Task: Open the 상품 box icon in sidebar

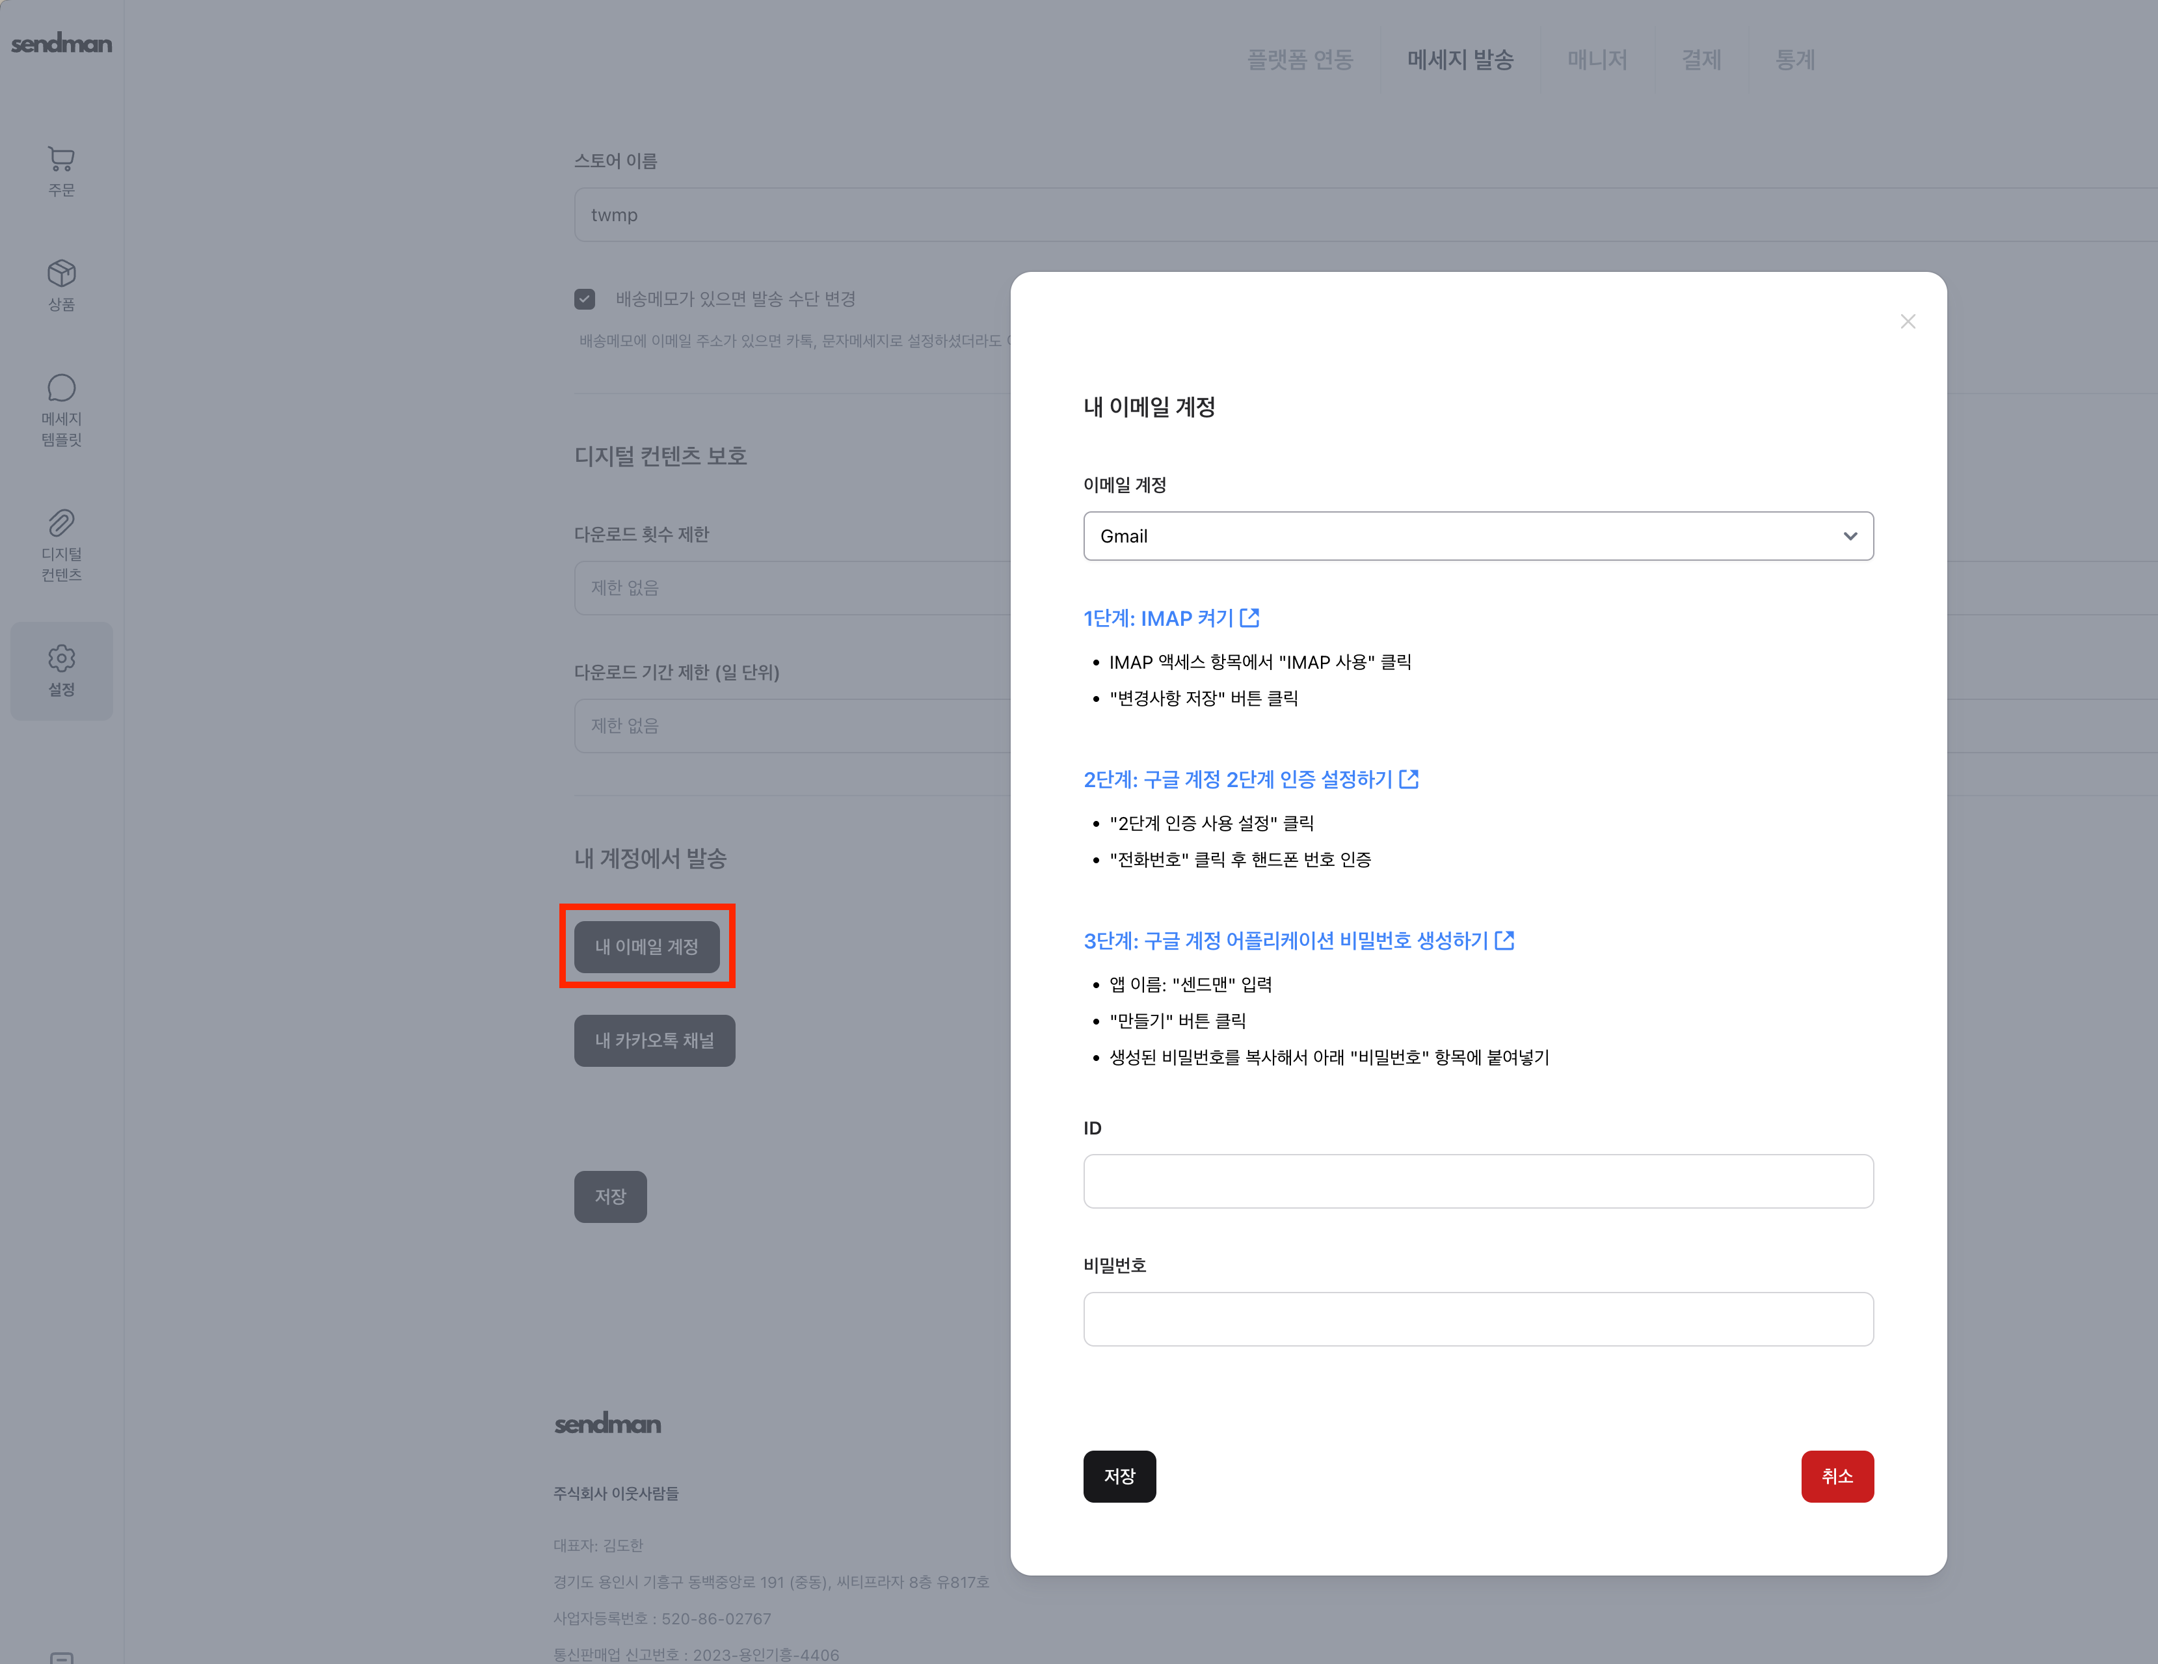Action: point(61,274)
